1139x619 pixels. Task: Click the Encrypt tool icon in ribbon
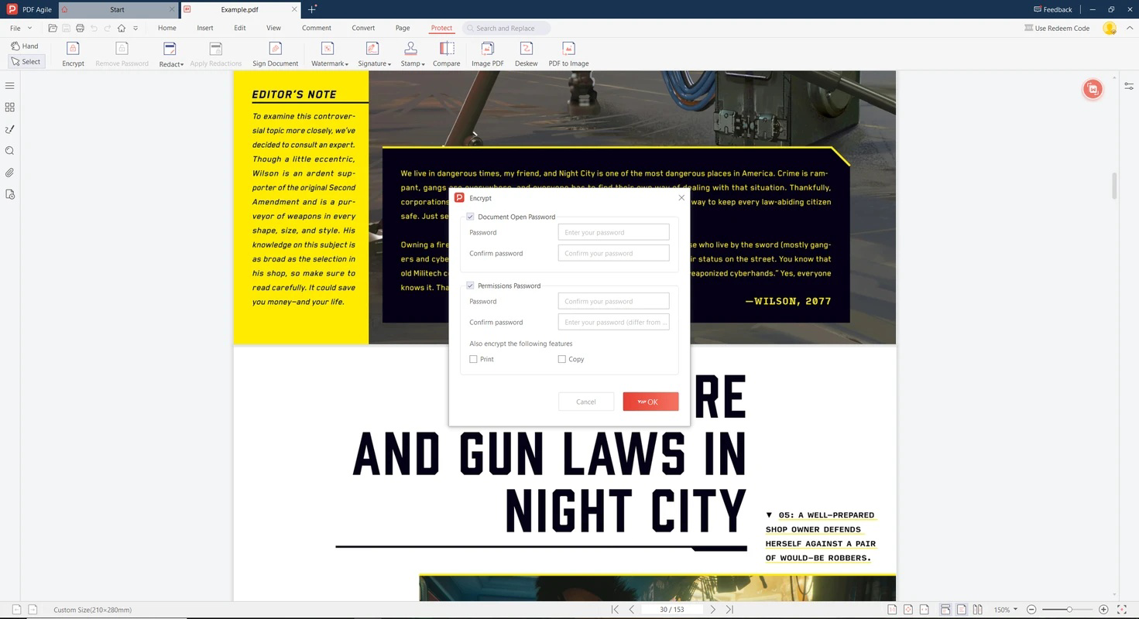click(73, 49)
